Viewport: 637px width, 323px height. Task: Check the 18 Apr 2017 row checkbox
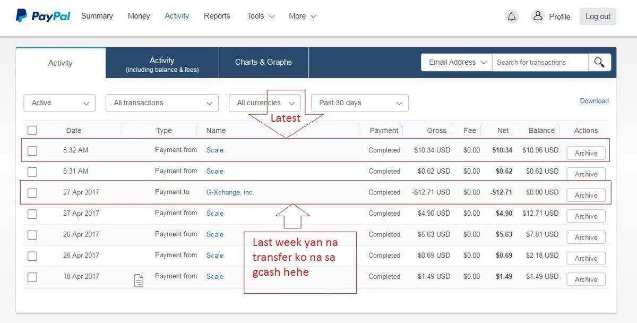(32, 277)
